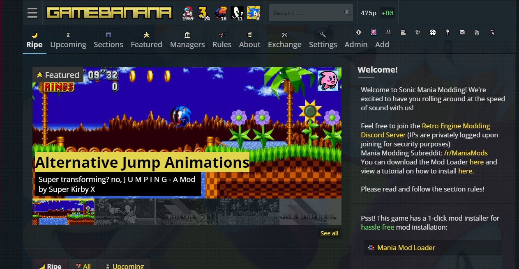Click the globe icon in the top bar

[418, 32]
